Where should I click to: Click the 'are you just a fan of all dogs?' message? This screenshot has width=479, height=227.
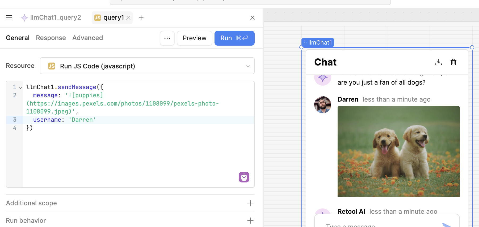[381, 82]
